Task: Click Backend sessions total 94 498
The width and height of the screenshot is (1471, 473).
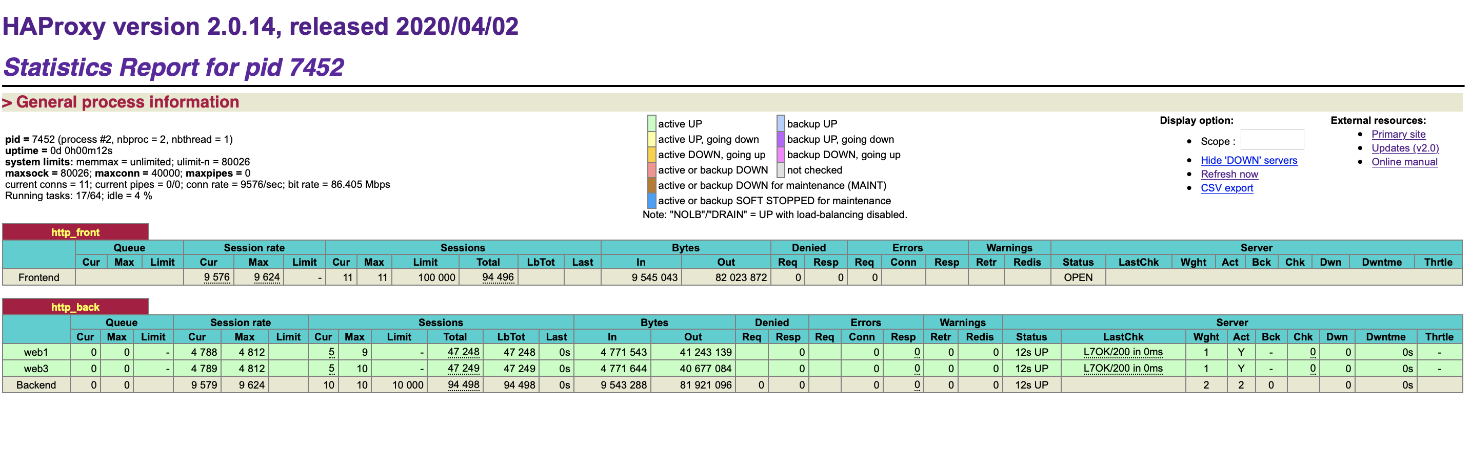Action: click(x=463, y=385)
